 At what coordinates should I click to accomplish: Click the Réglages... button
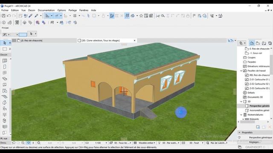tap(255, 142)
